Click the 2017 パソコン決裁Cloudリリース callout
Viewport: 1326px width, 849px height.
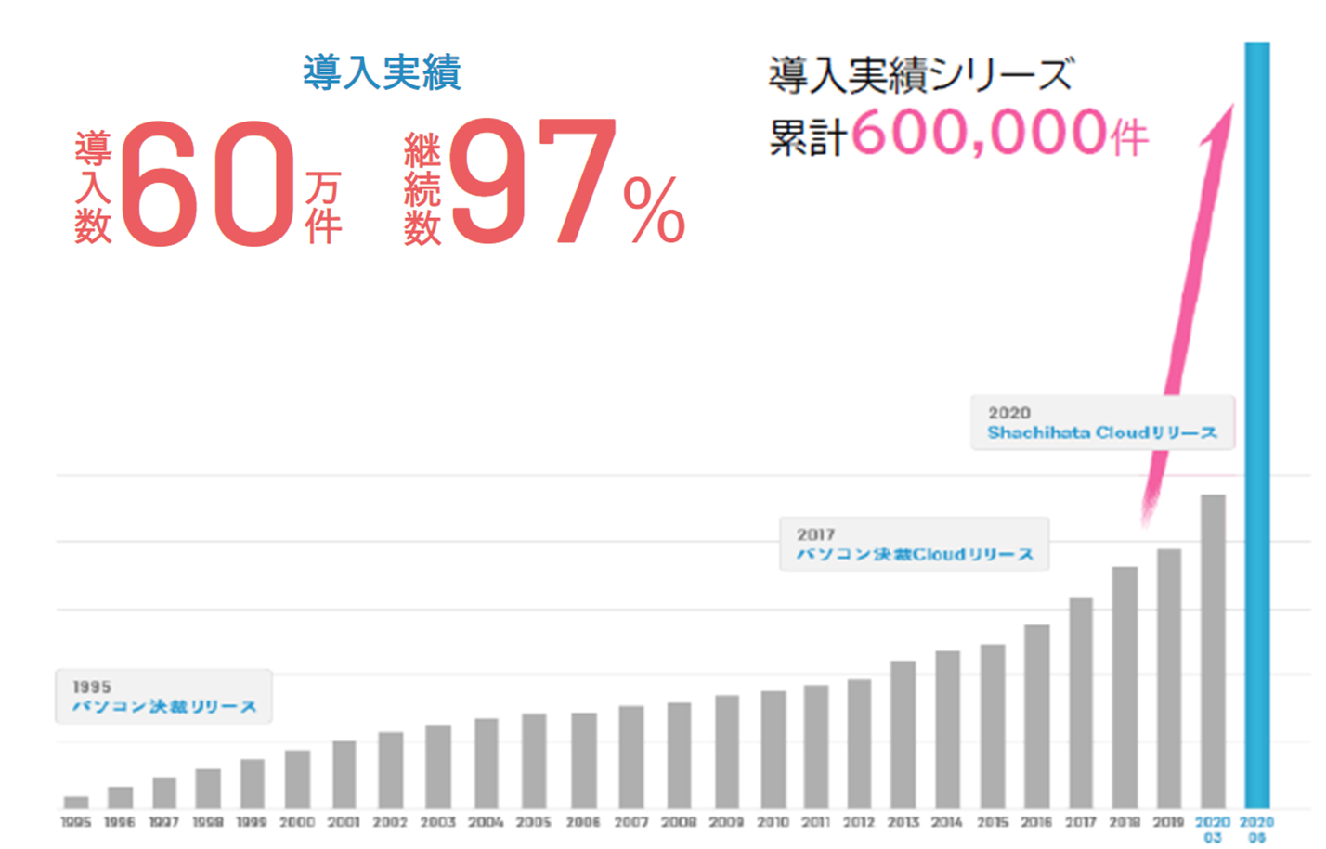coord(914,545)
